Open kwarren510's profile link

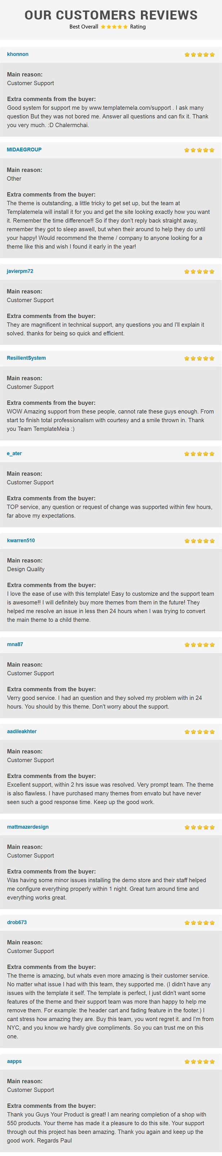coord(21,541)
